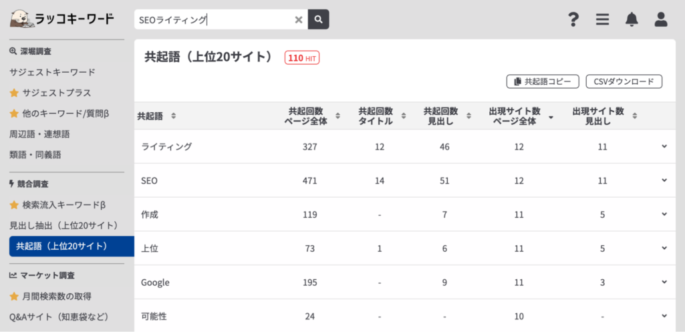Sort by 出現サイト数 ページ全体 column
Image resolution: width=685 pixels, height=332 pixels.
[551, 117]
